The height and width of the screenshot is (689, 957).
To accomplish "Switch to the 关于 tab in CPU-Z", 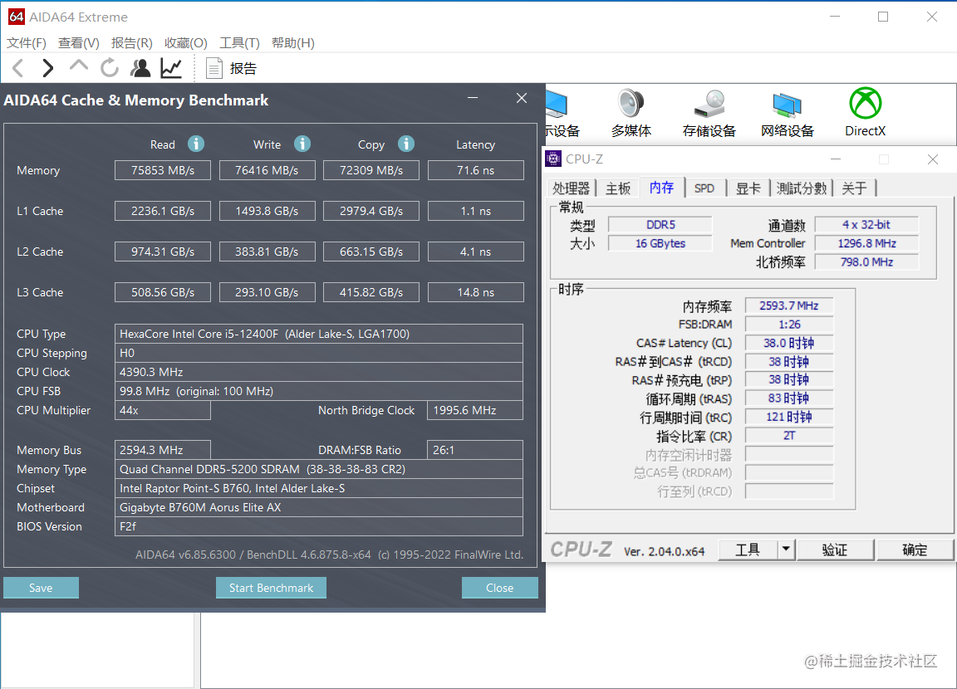I will tap(854, 188).
